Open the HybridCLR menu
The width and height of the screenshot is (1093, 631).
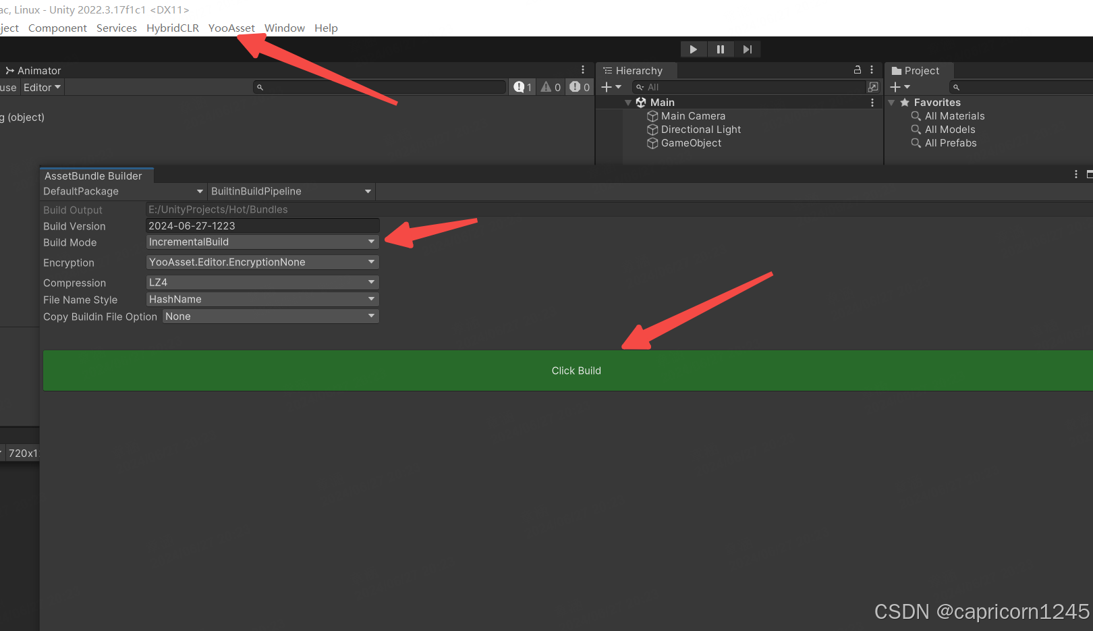pos(173,28)
